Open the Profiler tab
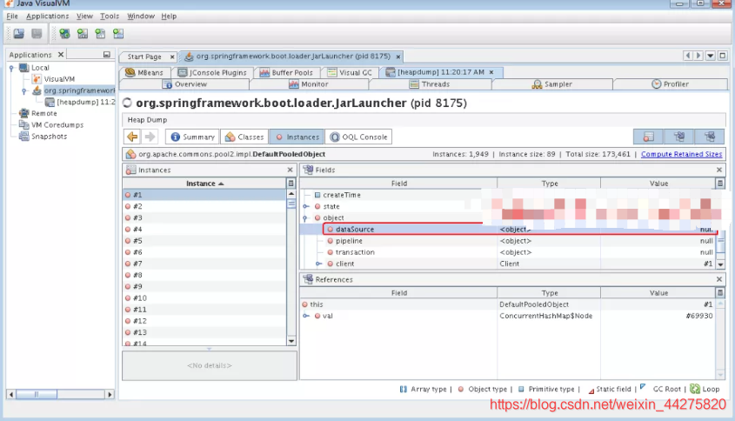Image resolution: width=735 pixels, height=421 pixels. 671,84
